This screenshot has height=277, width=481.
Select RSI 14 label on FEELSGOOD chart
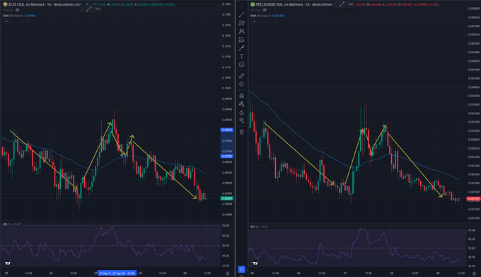[x=255, y=227]
